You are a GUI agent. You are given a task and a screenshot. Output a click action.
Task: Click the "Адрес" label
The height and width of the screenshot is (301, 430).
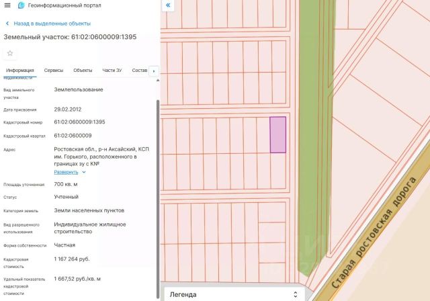point(9,150)
